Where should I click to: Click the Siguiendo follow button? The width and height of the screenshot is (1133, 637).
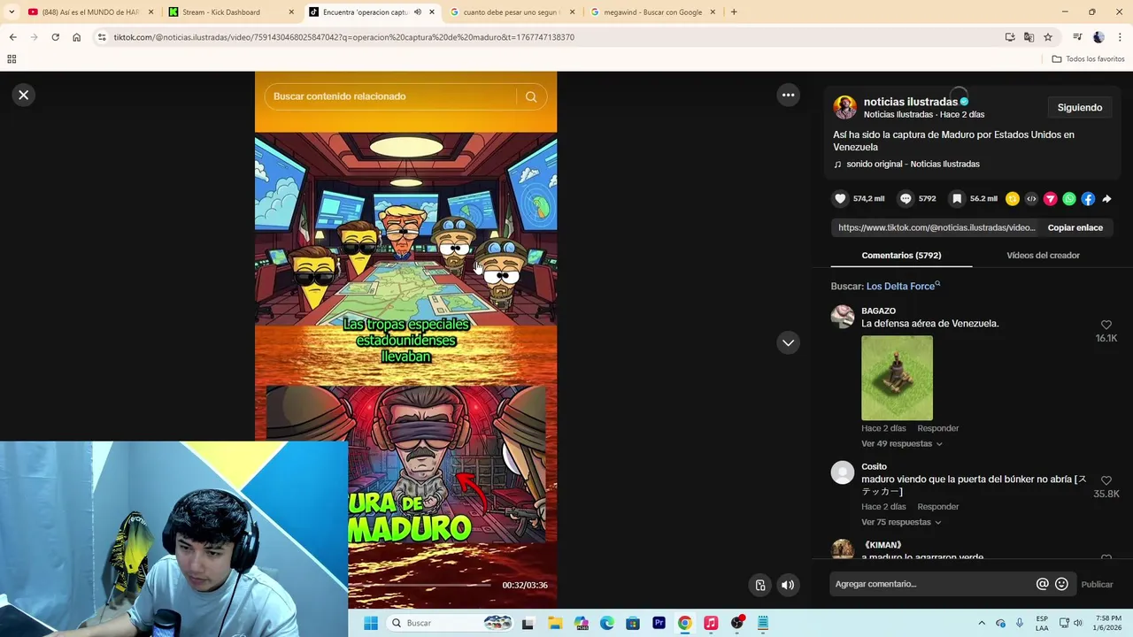[1080, 107]
